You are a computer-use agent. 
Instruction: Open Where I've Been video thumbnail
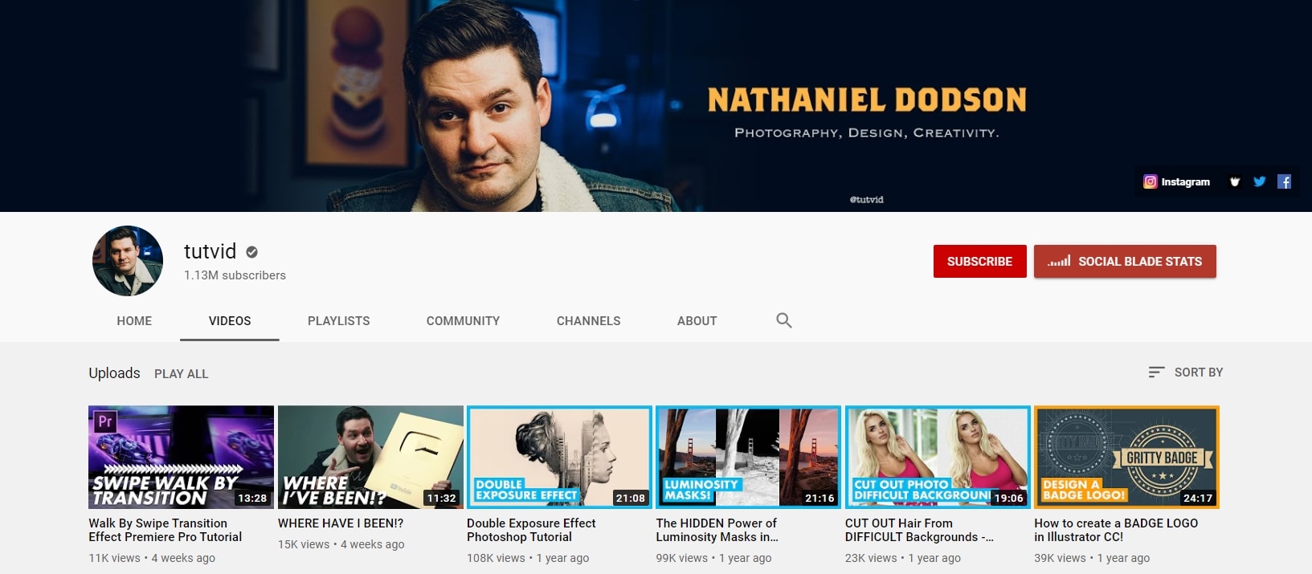(x=370, y=457)
